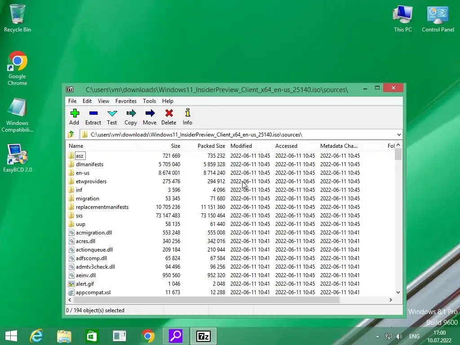The image size is (460, 345).
Task: Select the en-us folder
Action: click(83, 173)
